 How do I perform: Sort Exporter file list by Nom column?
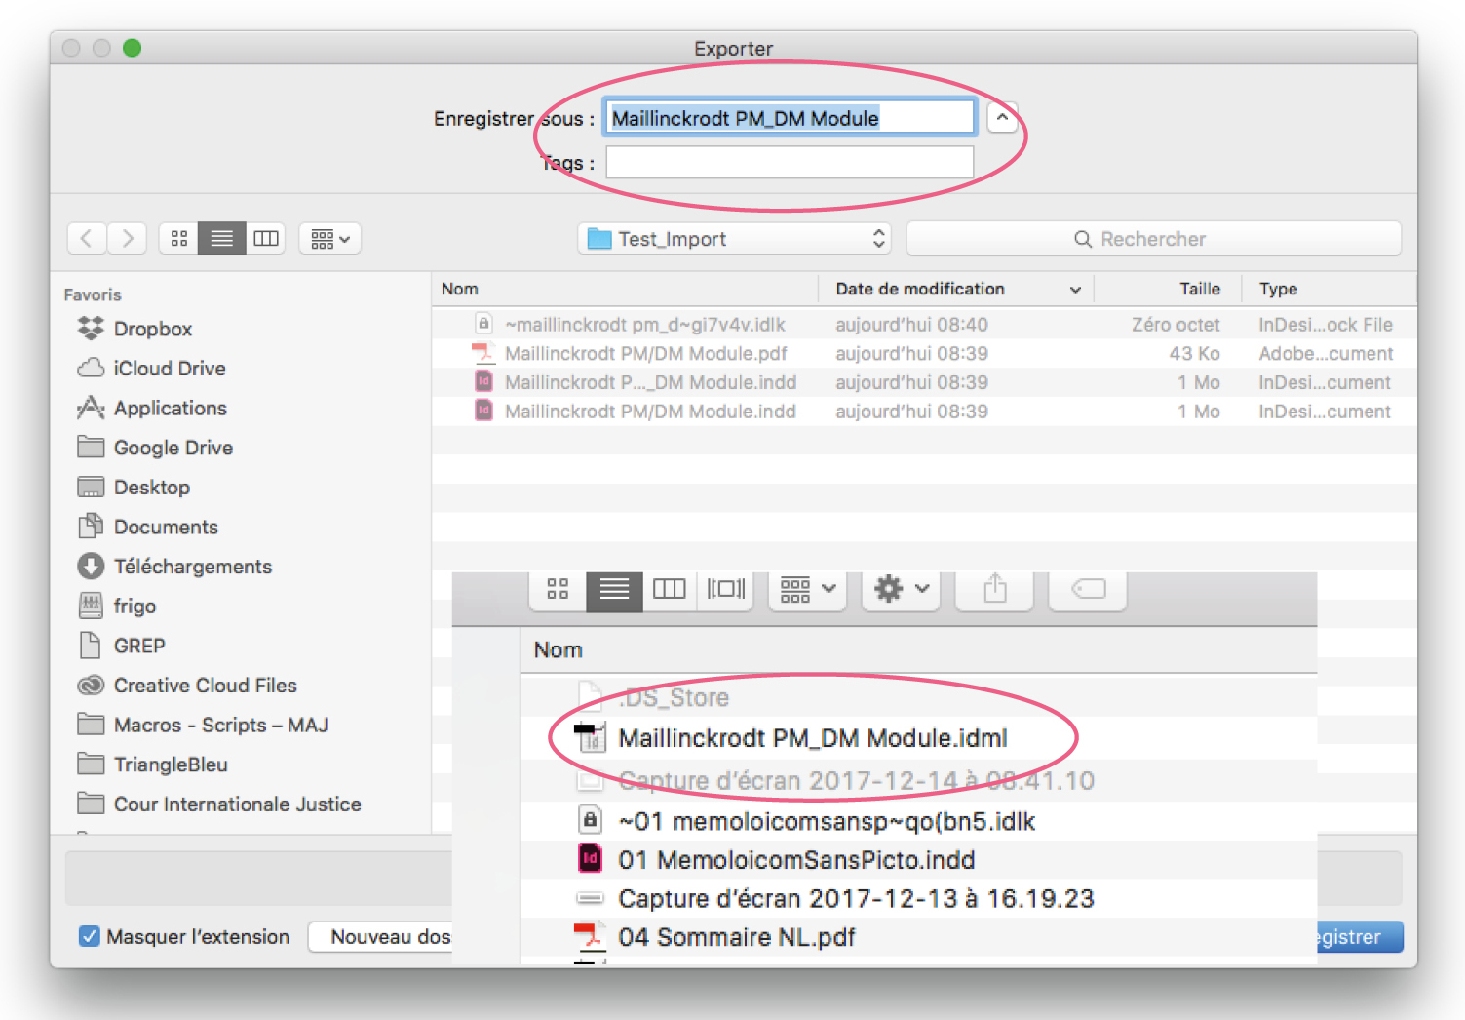click(625, 289)
